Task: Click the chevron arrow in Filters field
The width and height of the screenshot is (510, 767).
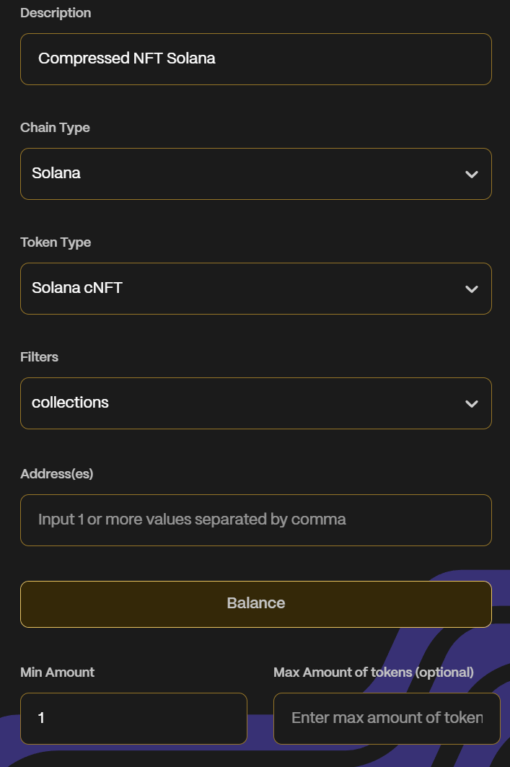Action: point(472,404)
